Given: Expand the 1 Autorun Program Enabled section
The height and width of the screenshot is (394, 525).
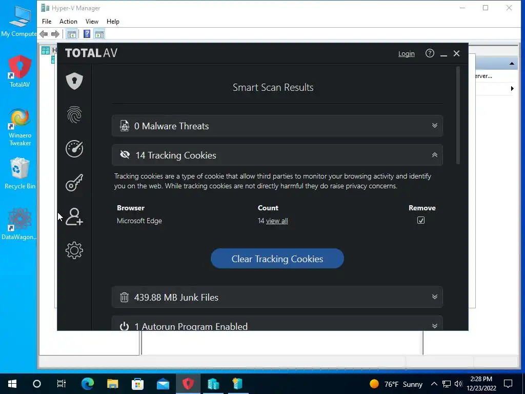Looking at the screenshot, I should (x=277, y=324).
